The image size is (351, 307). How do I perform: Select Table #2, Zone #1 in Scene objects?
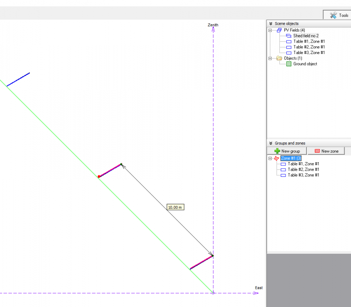click(309, 47)
